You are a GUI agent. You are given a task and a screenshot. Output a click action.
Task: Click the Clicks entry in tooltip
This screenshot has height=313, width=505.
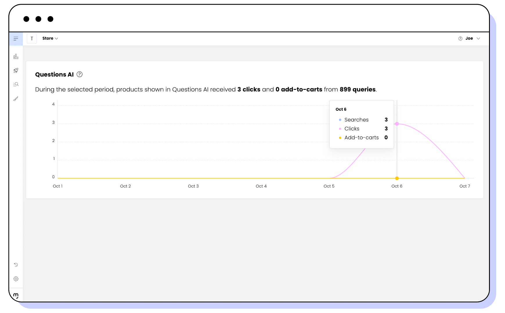coord(363,129)
